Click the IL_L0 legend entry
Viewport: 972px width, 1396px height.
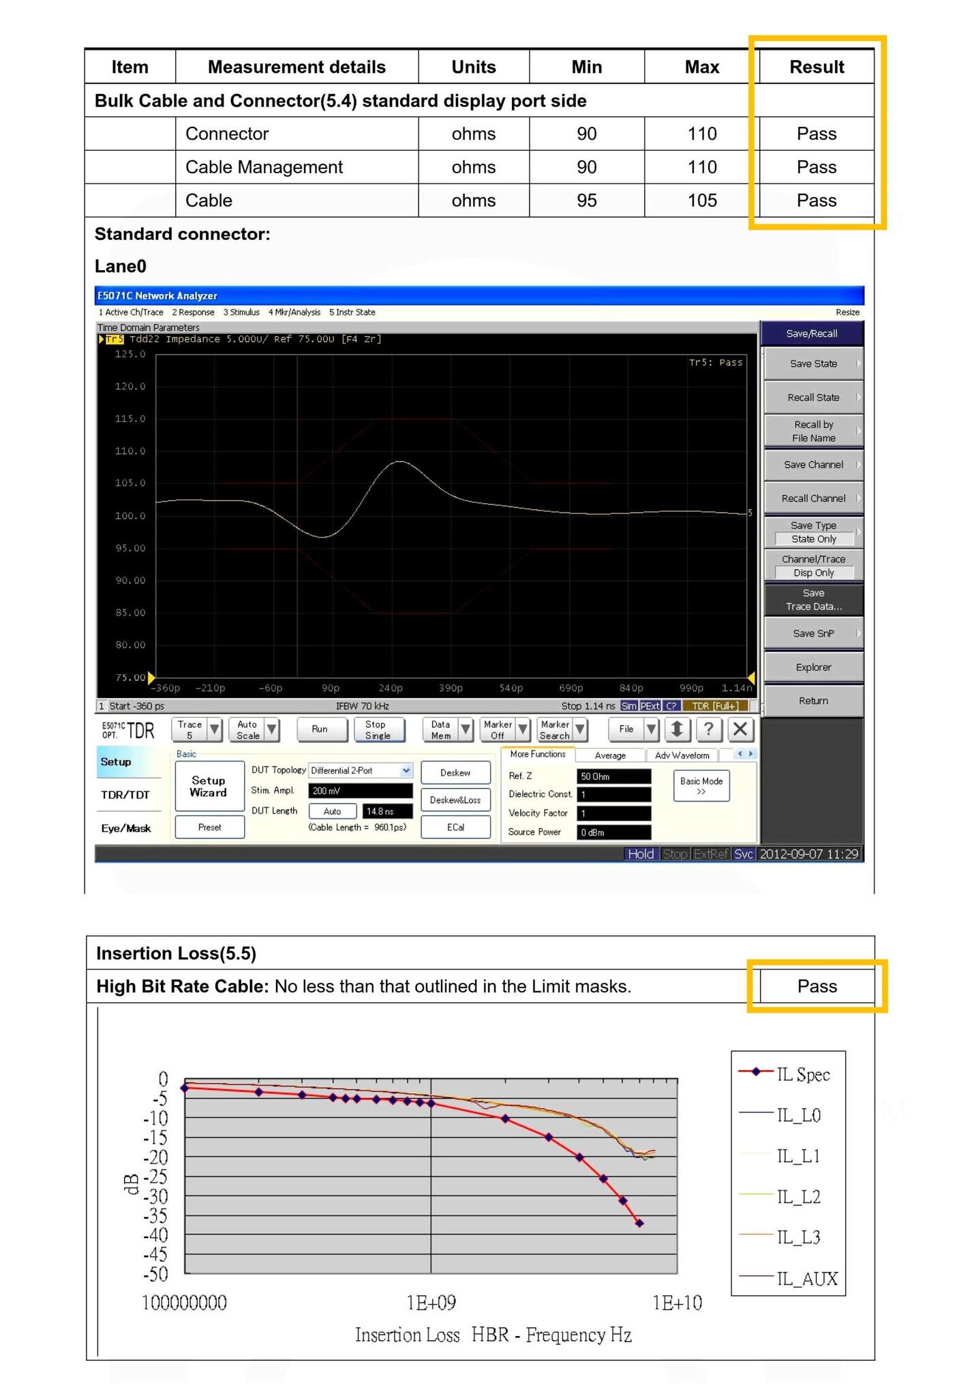coord(781,1115)
